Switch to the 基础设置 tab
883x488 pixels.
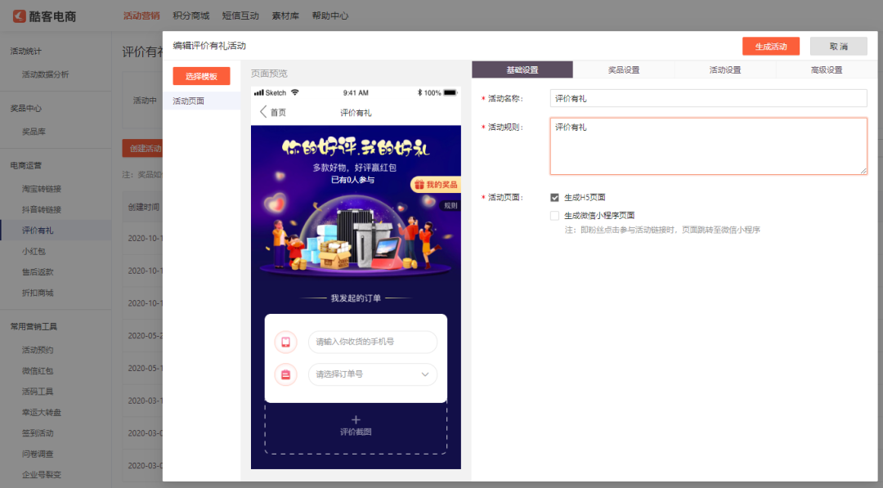pos(522,69)
